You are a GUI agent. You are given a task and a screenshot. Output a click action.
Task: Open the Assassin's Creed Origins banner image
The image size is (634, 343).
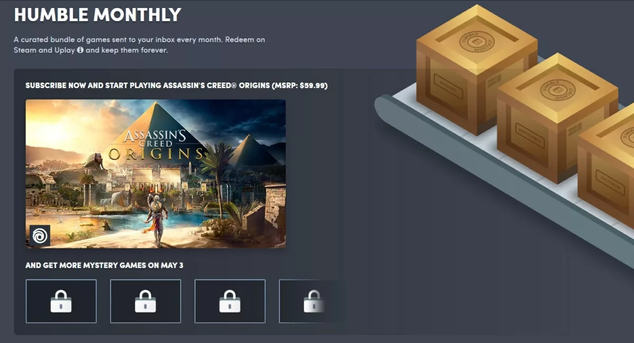[x=156, y=174]
